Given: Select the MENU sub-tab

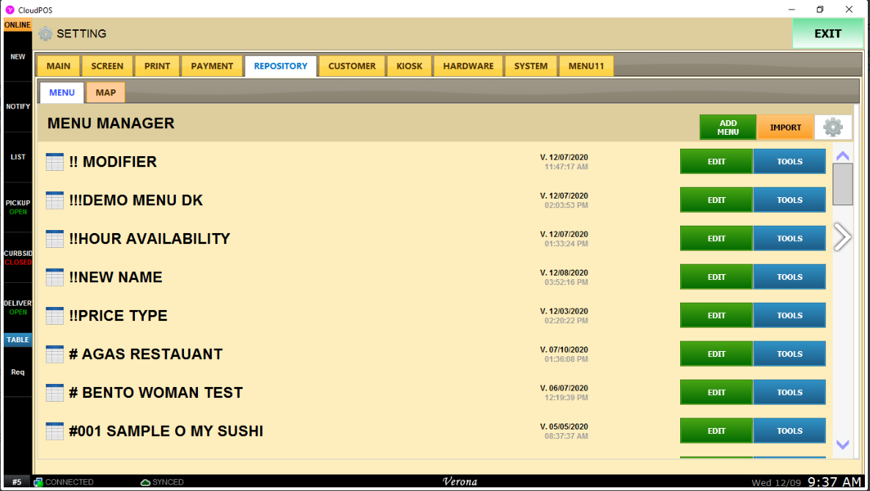Looking at the screenshot, I should coord(62,92).
